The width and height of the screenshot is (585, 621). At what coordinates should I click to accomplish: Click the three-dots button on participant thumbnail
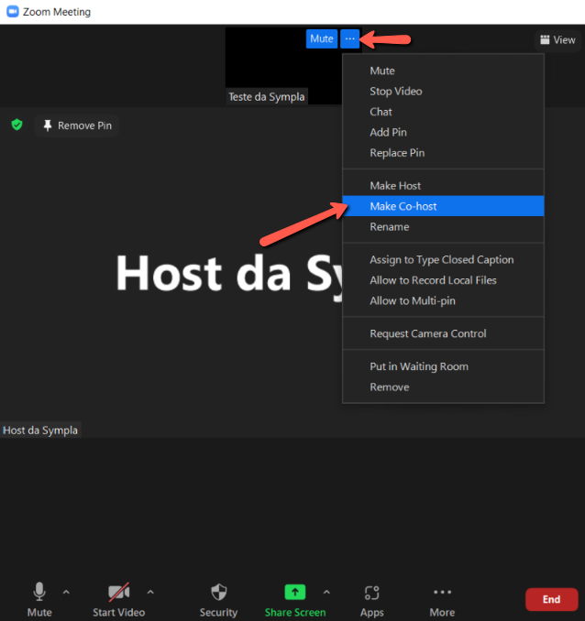click(x=350, y=38)
